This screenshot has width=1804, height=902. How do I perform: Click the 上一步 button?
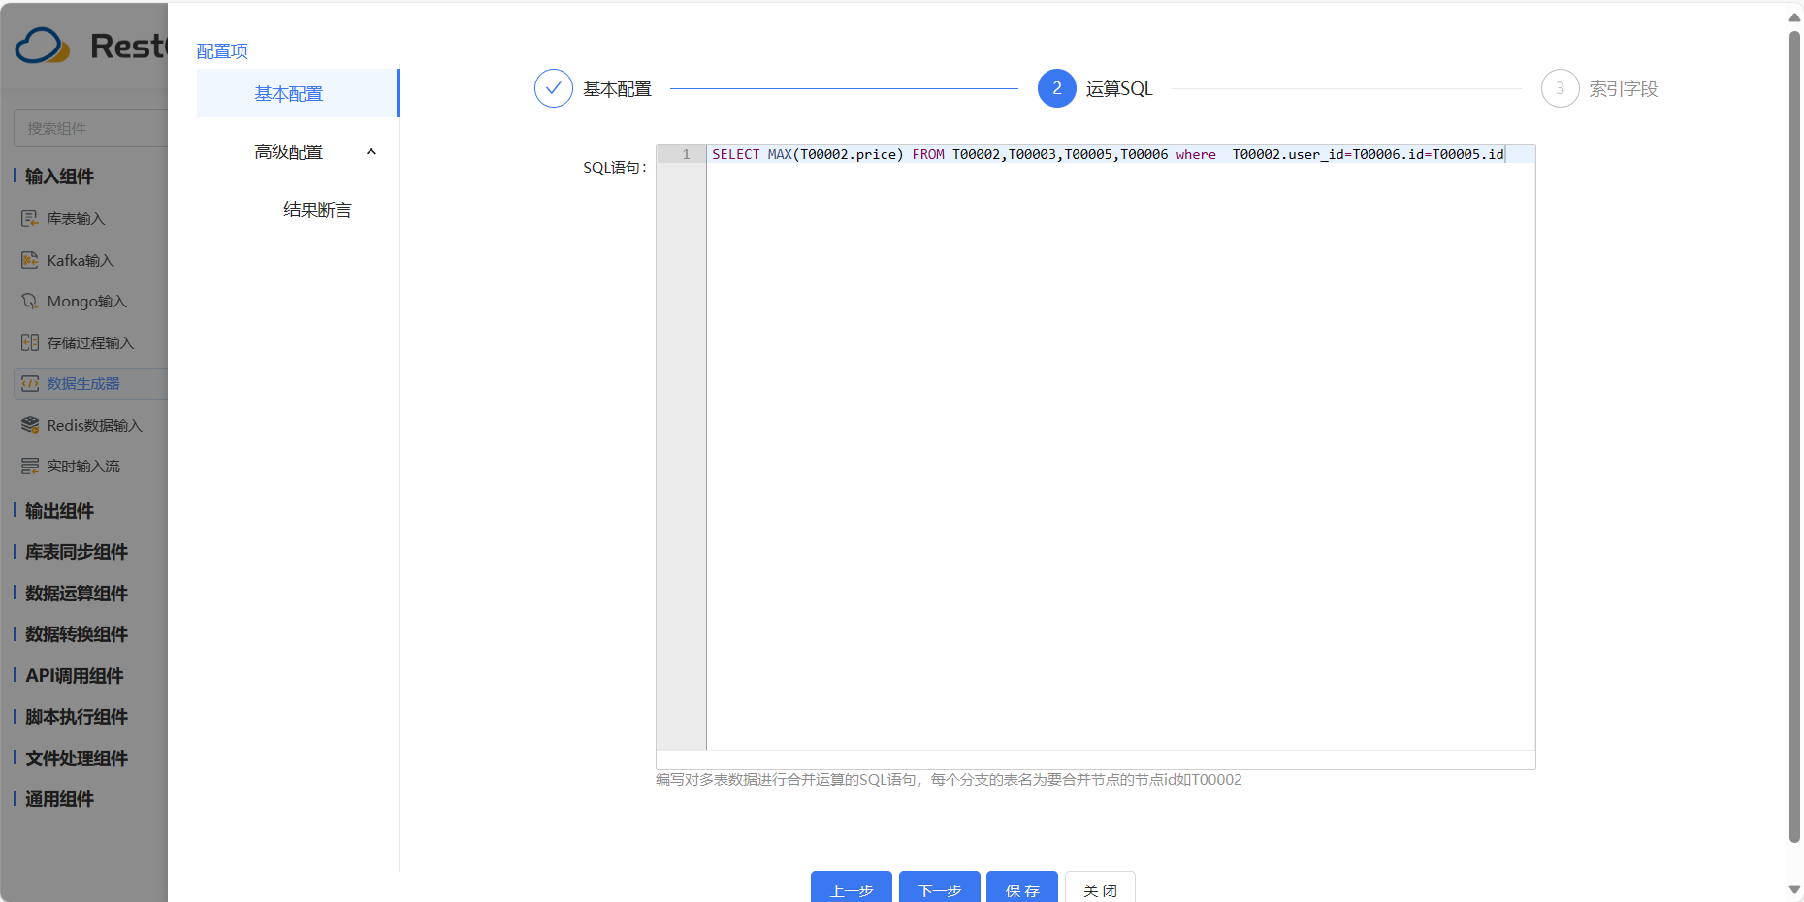(x=852, y=887)
